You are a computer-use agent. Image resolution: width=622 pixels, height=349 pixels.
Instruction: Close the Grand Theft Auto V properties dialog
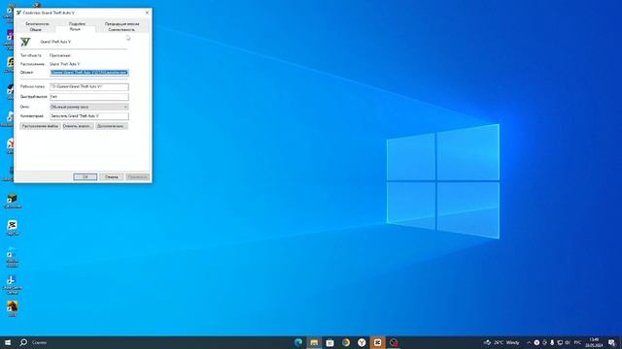point(147,13)
